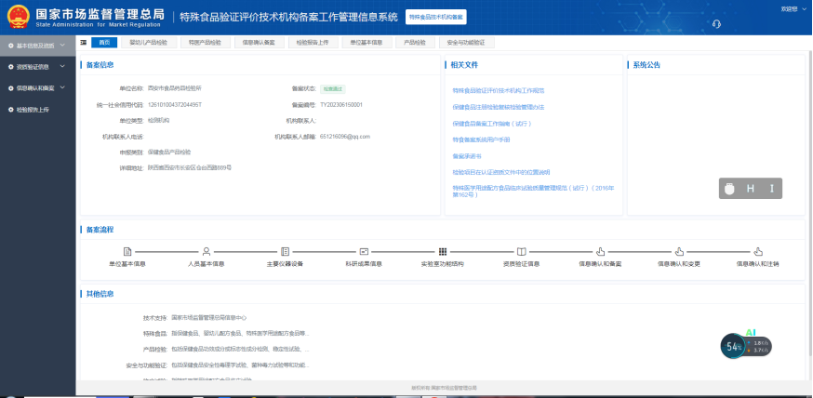Toggle the sidebar collapse icon left of 首页
The image size is (813, 398).
click(x=84, y=43)
